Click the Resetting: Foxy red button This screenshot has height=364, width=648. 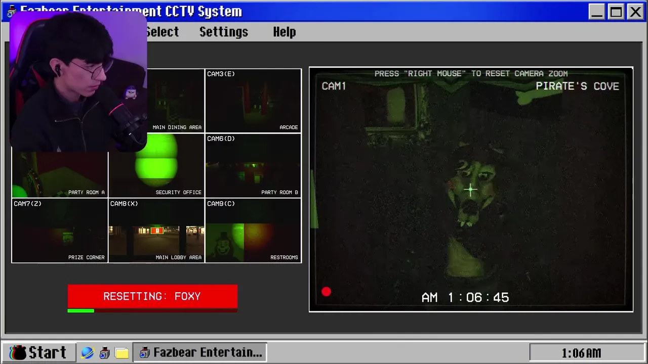click(152, 296)
